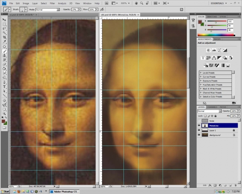Screen dimensions: 242x194
Task: Add a Levels adjustment
Action: pos(214,50)
